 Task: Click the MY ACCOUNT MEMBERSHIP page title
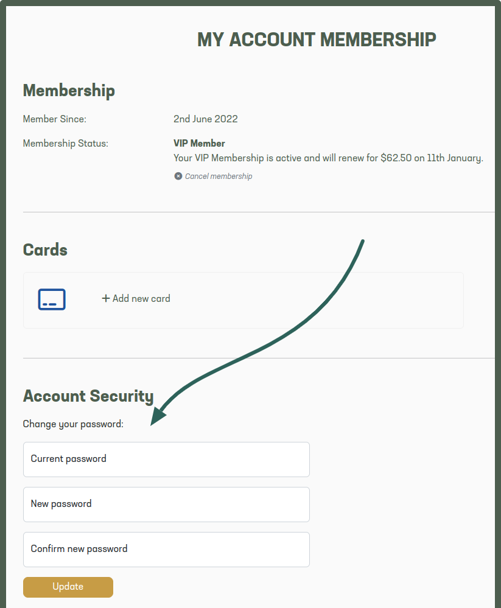[317, 40]
